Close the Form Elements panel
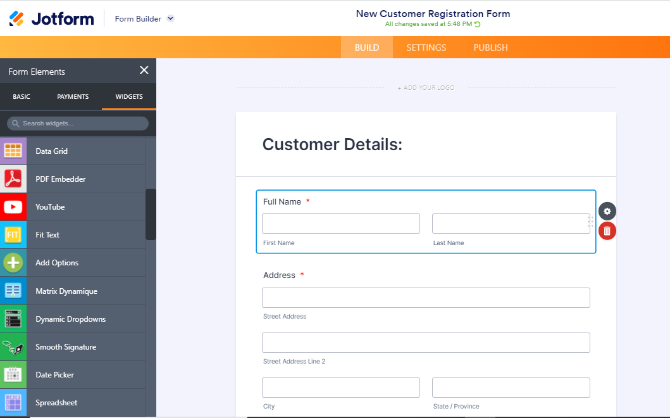Viewport: 670px width, 418px height. click(144, 70)
